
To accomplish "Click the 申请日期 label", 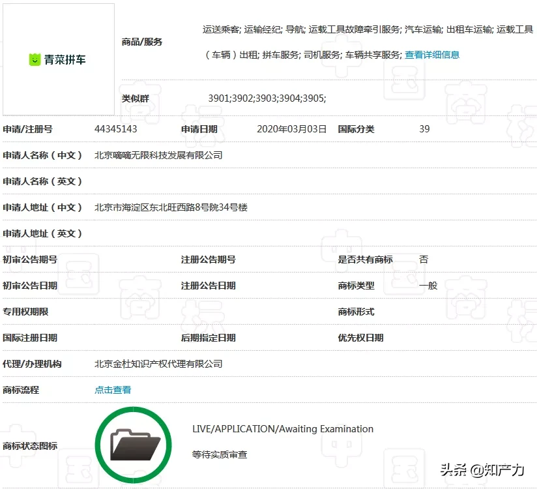I will pos(199,129).
